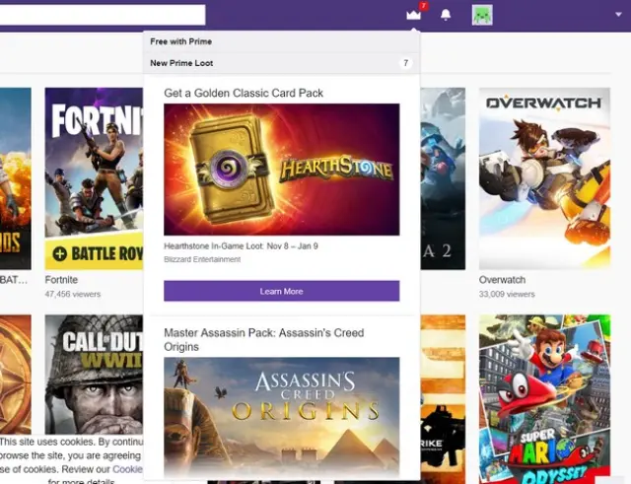Viewport: 631px width, 484px height.
Task: Click the Hearthstone In-Game Loot date text
Action: coord(241,245)
